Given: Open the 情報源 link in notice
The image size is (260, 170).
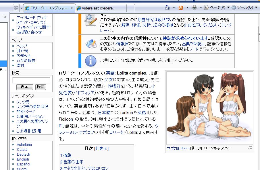Looking at the screenshot, I should (122, 44).
